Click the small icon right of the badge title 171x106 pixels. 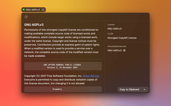[43, 10]
